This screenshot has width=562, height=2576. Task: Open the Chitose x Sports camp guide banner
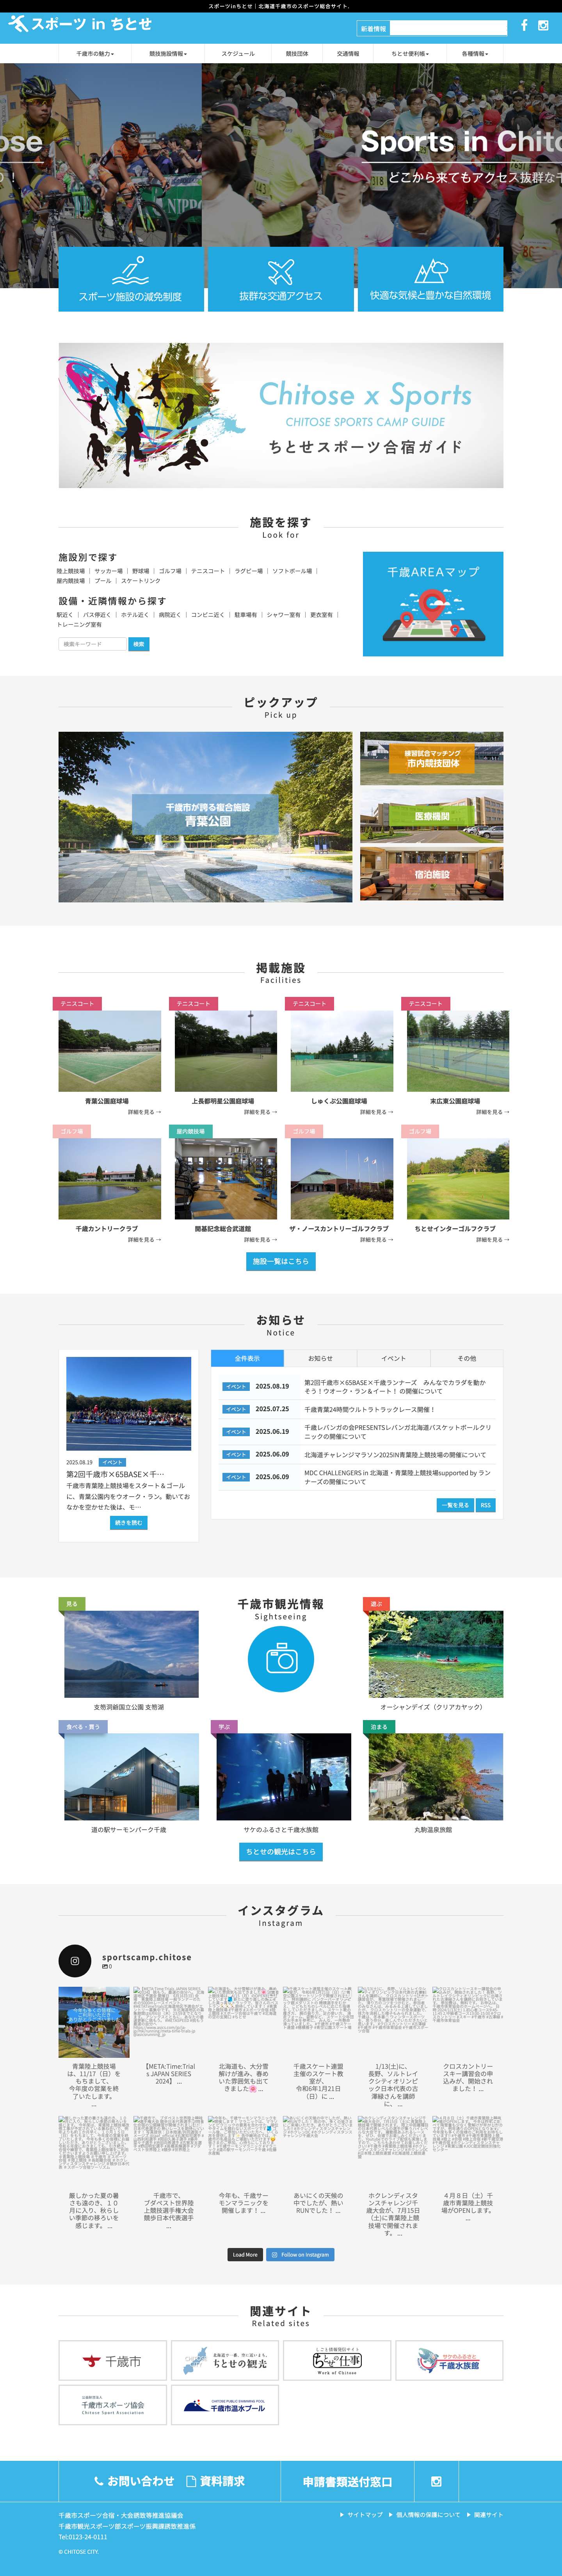coord(281,415)
